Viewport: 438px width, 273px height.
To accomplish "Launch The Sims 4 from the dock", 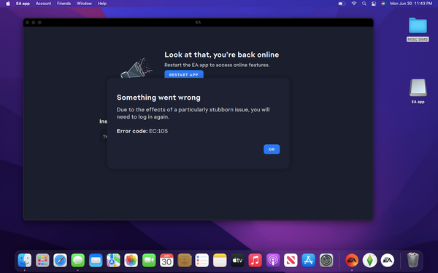I will 369,260.
